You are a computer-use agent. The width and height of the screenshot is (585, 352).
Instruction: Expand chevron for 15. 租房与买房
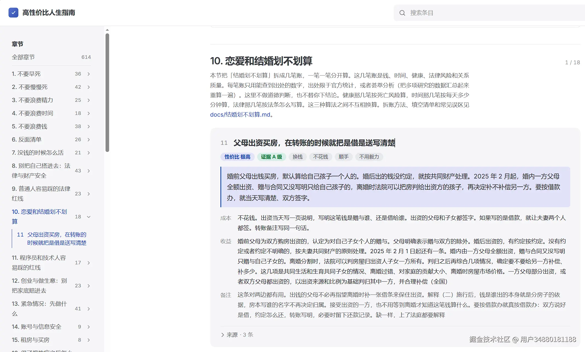coord(89,340)
